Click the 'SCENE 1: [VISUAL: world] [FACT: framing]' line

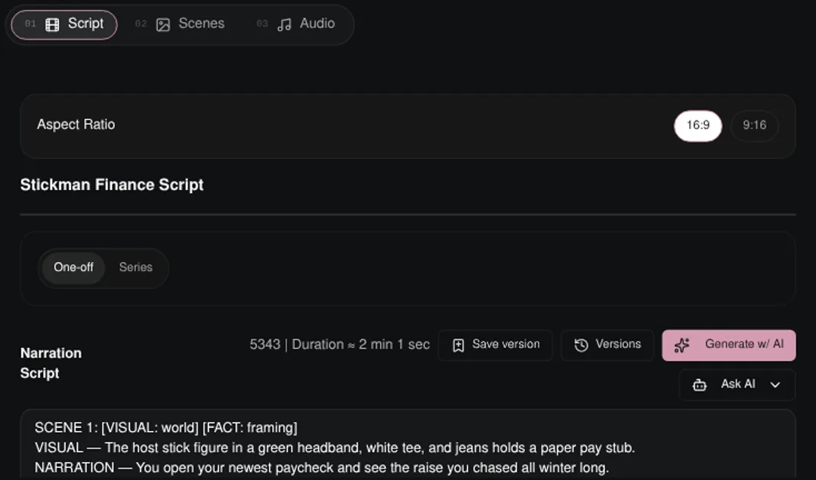166,427
